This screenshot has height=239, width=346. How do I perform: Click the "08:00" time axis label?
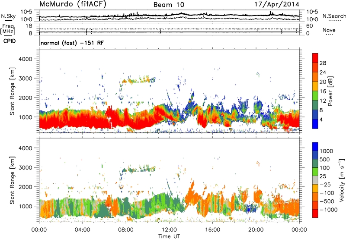point(125,230)
